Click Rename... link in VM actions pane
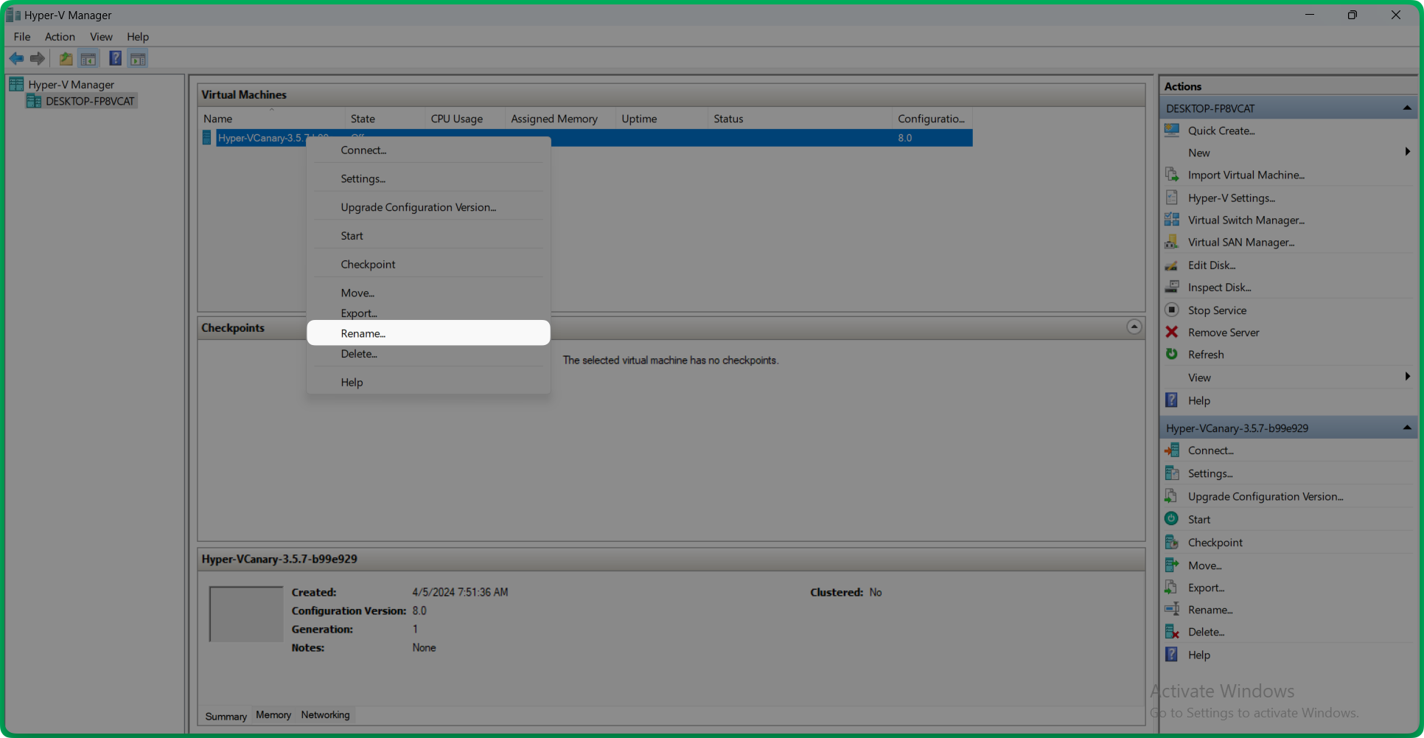 [1210, 610]
